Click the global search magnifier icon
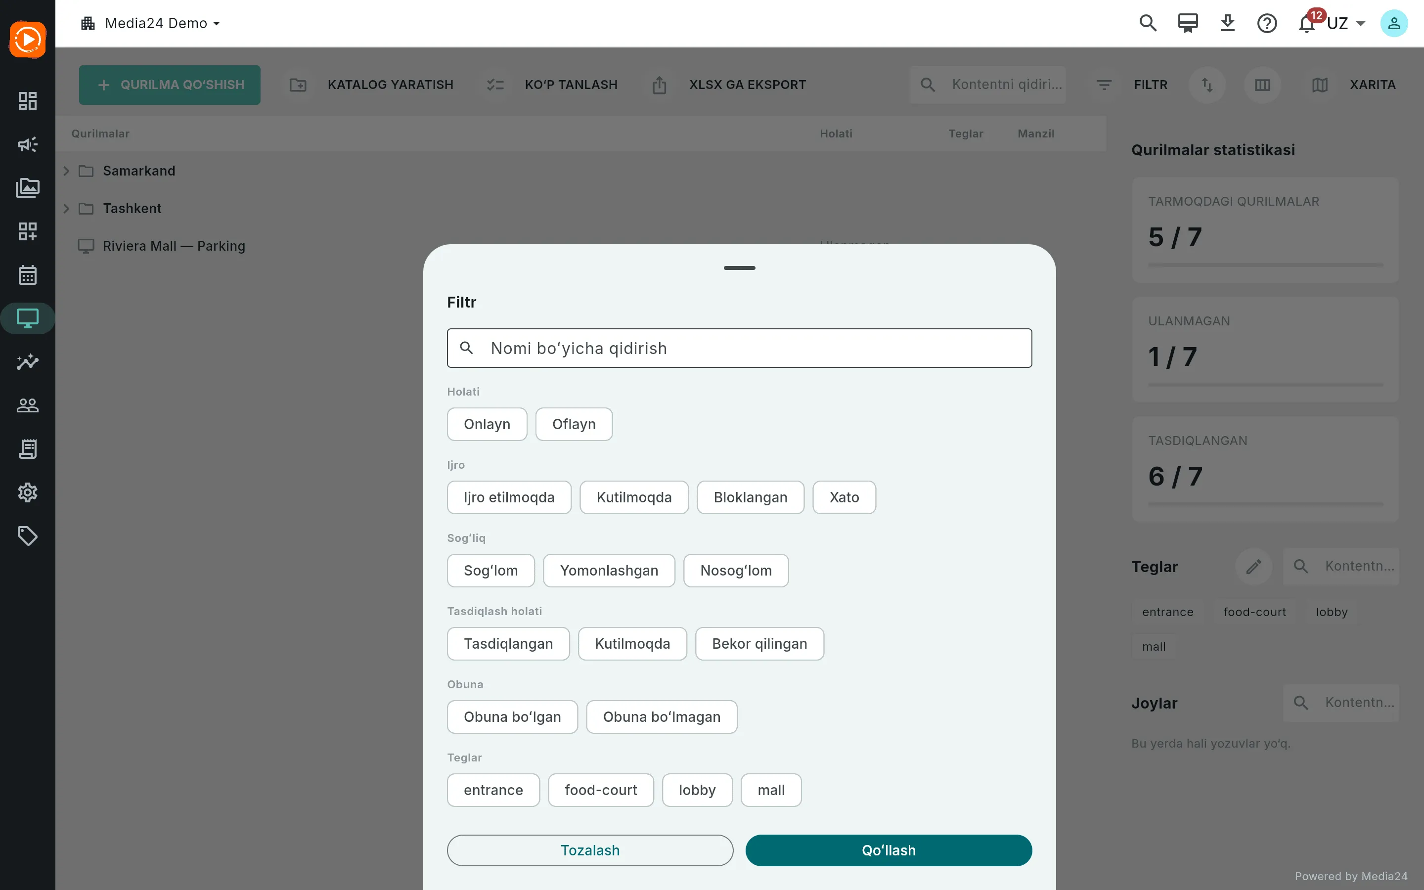The height and width of the screenshot is (890, 1424). tap(1148, 24)
